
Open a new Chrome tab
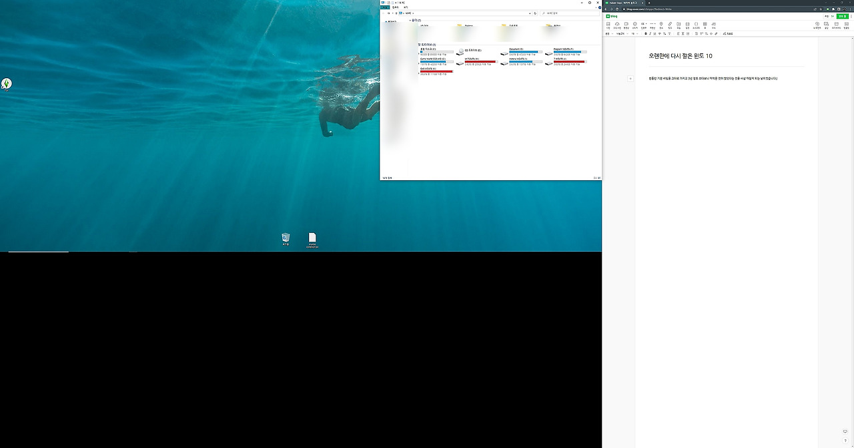[x=649, y=3]
